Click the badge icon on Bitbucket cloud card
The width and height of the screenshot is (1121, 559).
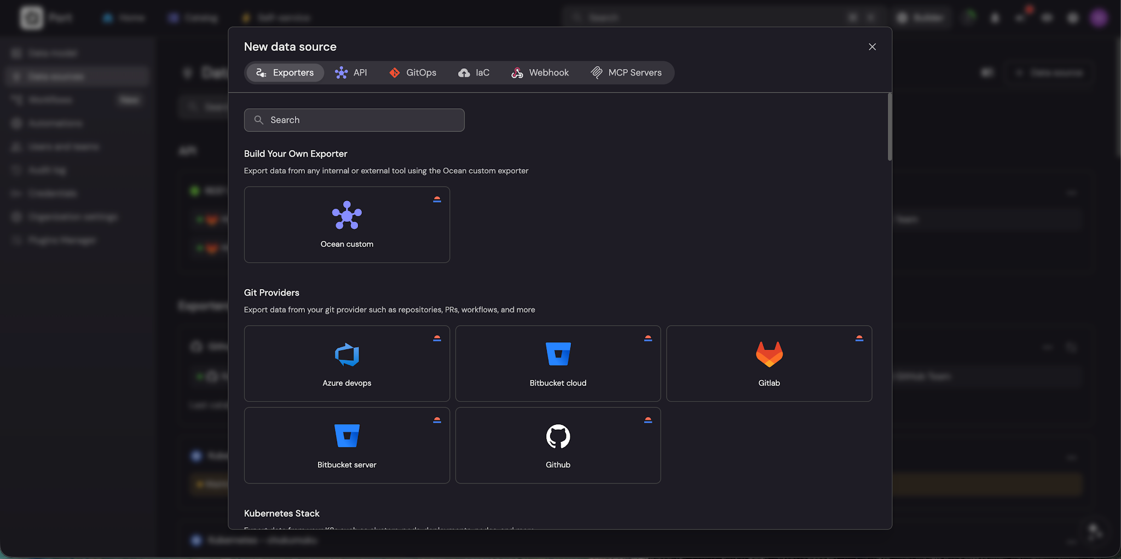pos(648,338)
